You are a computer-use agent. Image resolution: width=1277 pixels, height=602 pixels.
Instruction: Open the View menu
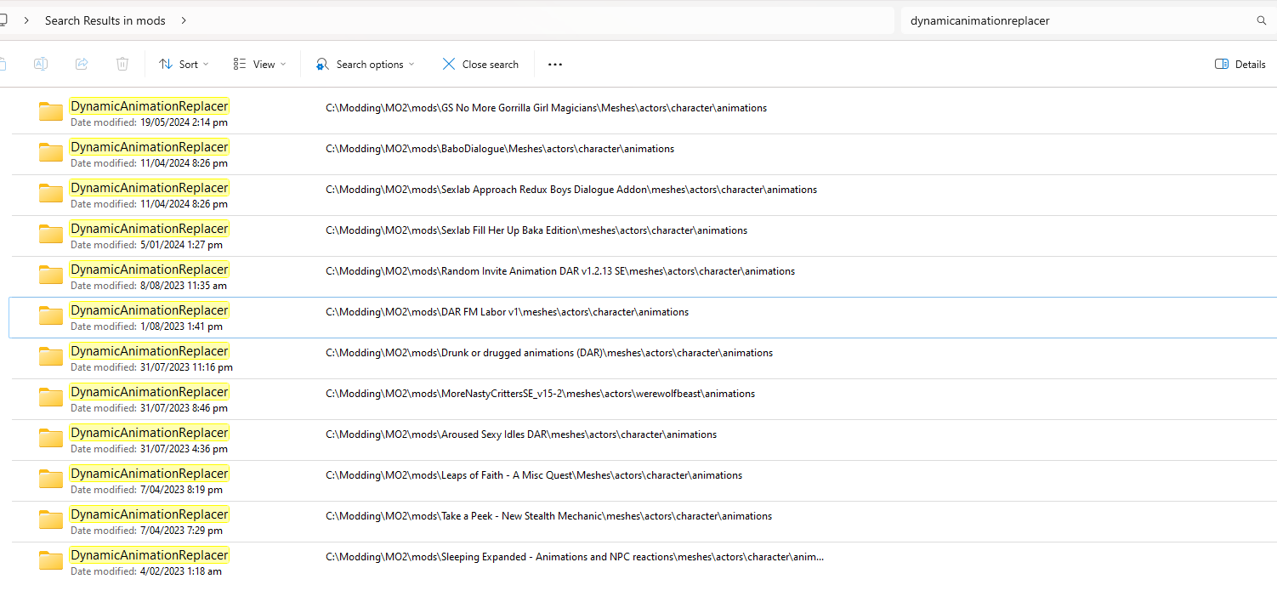[x=259, y=64]
